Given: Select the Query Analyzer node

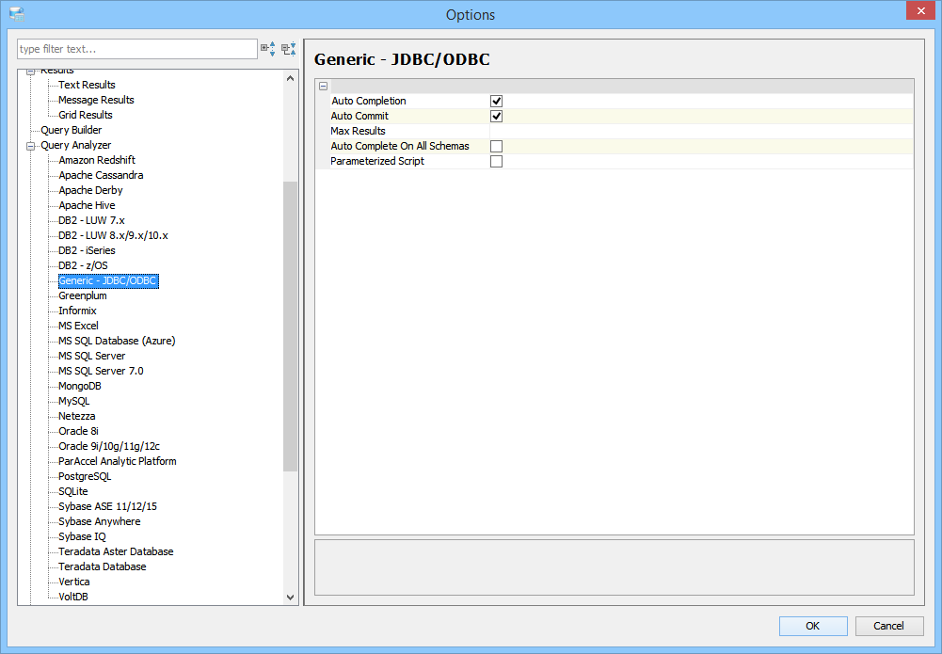Looking at the screenshot, I should click(75, 145).
